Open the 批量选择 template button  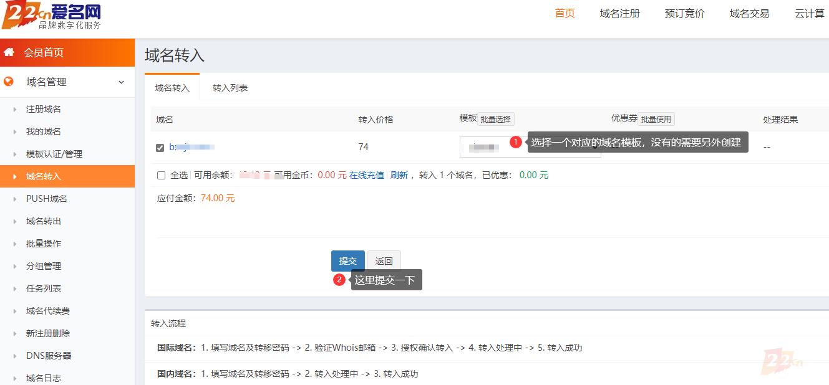coord(495,119)
